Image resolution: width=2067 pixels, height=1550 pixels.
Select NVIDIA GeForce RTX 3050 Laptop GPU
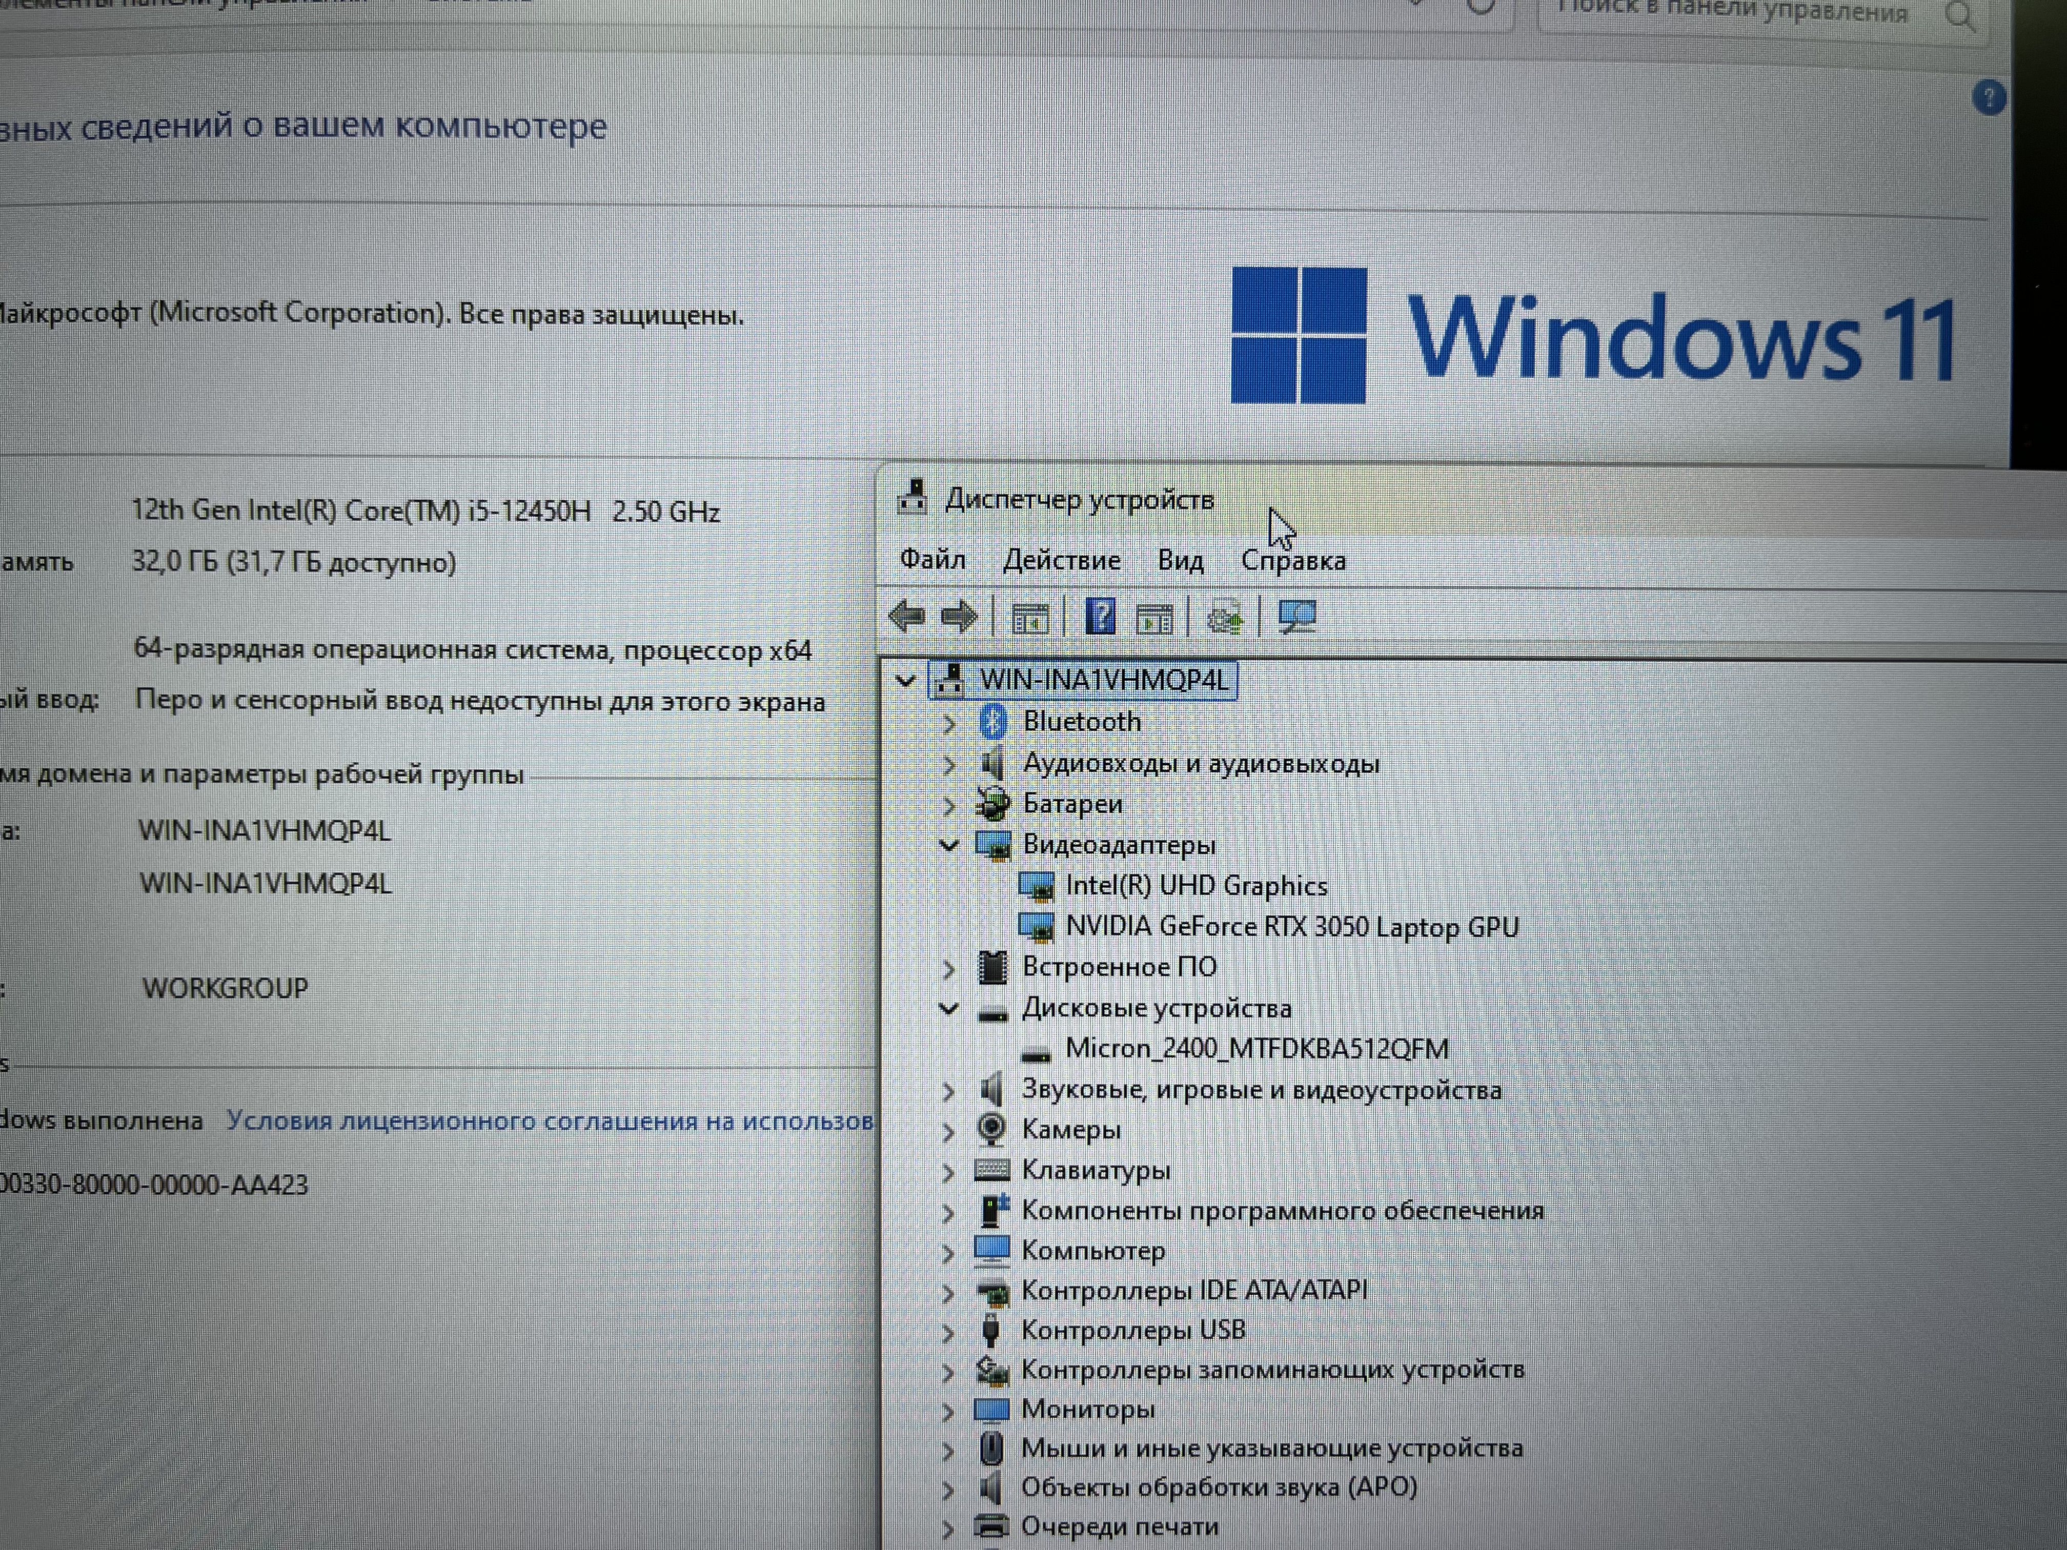point(1291,927)
